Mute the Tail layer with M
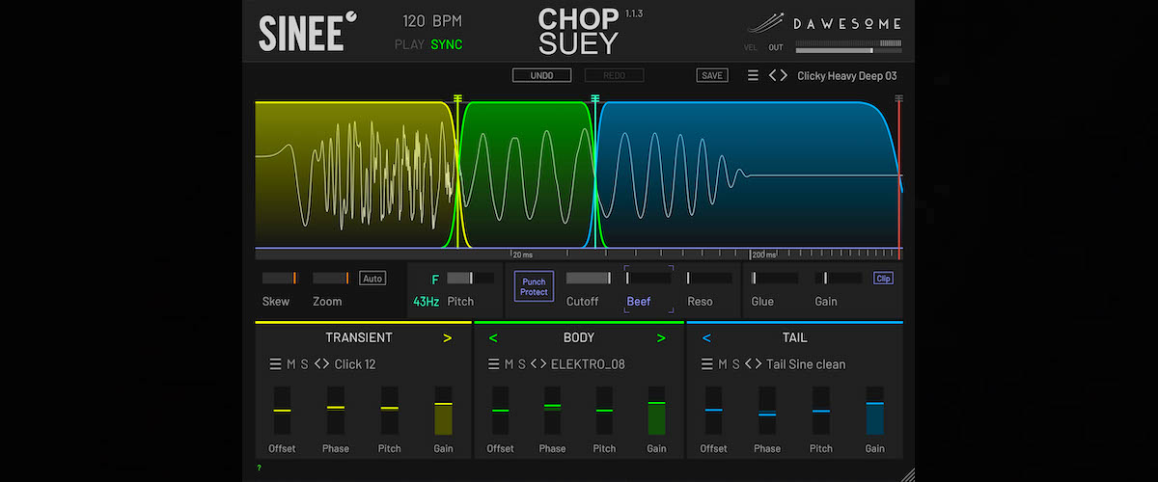Screen dimensions: 1158x482 (724, 364)
